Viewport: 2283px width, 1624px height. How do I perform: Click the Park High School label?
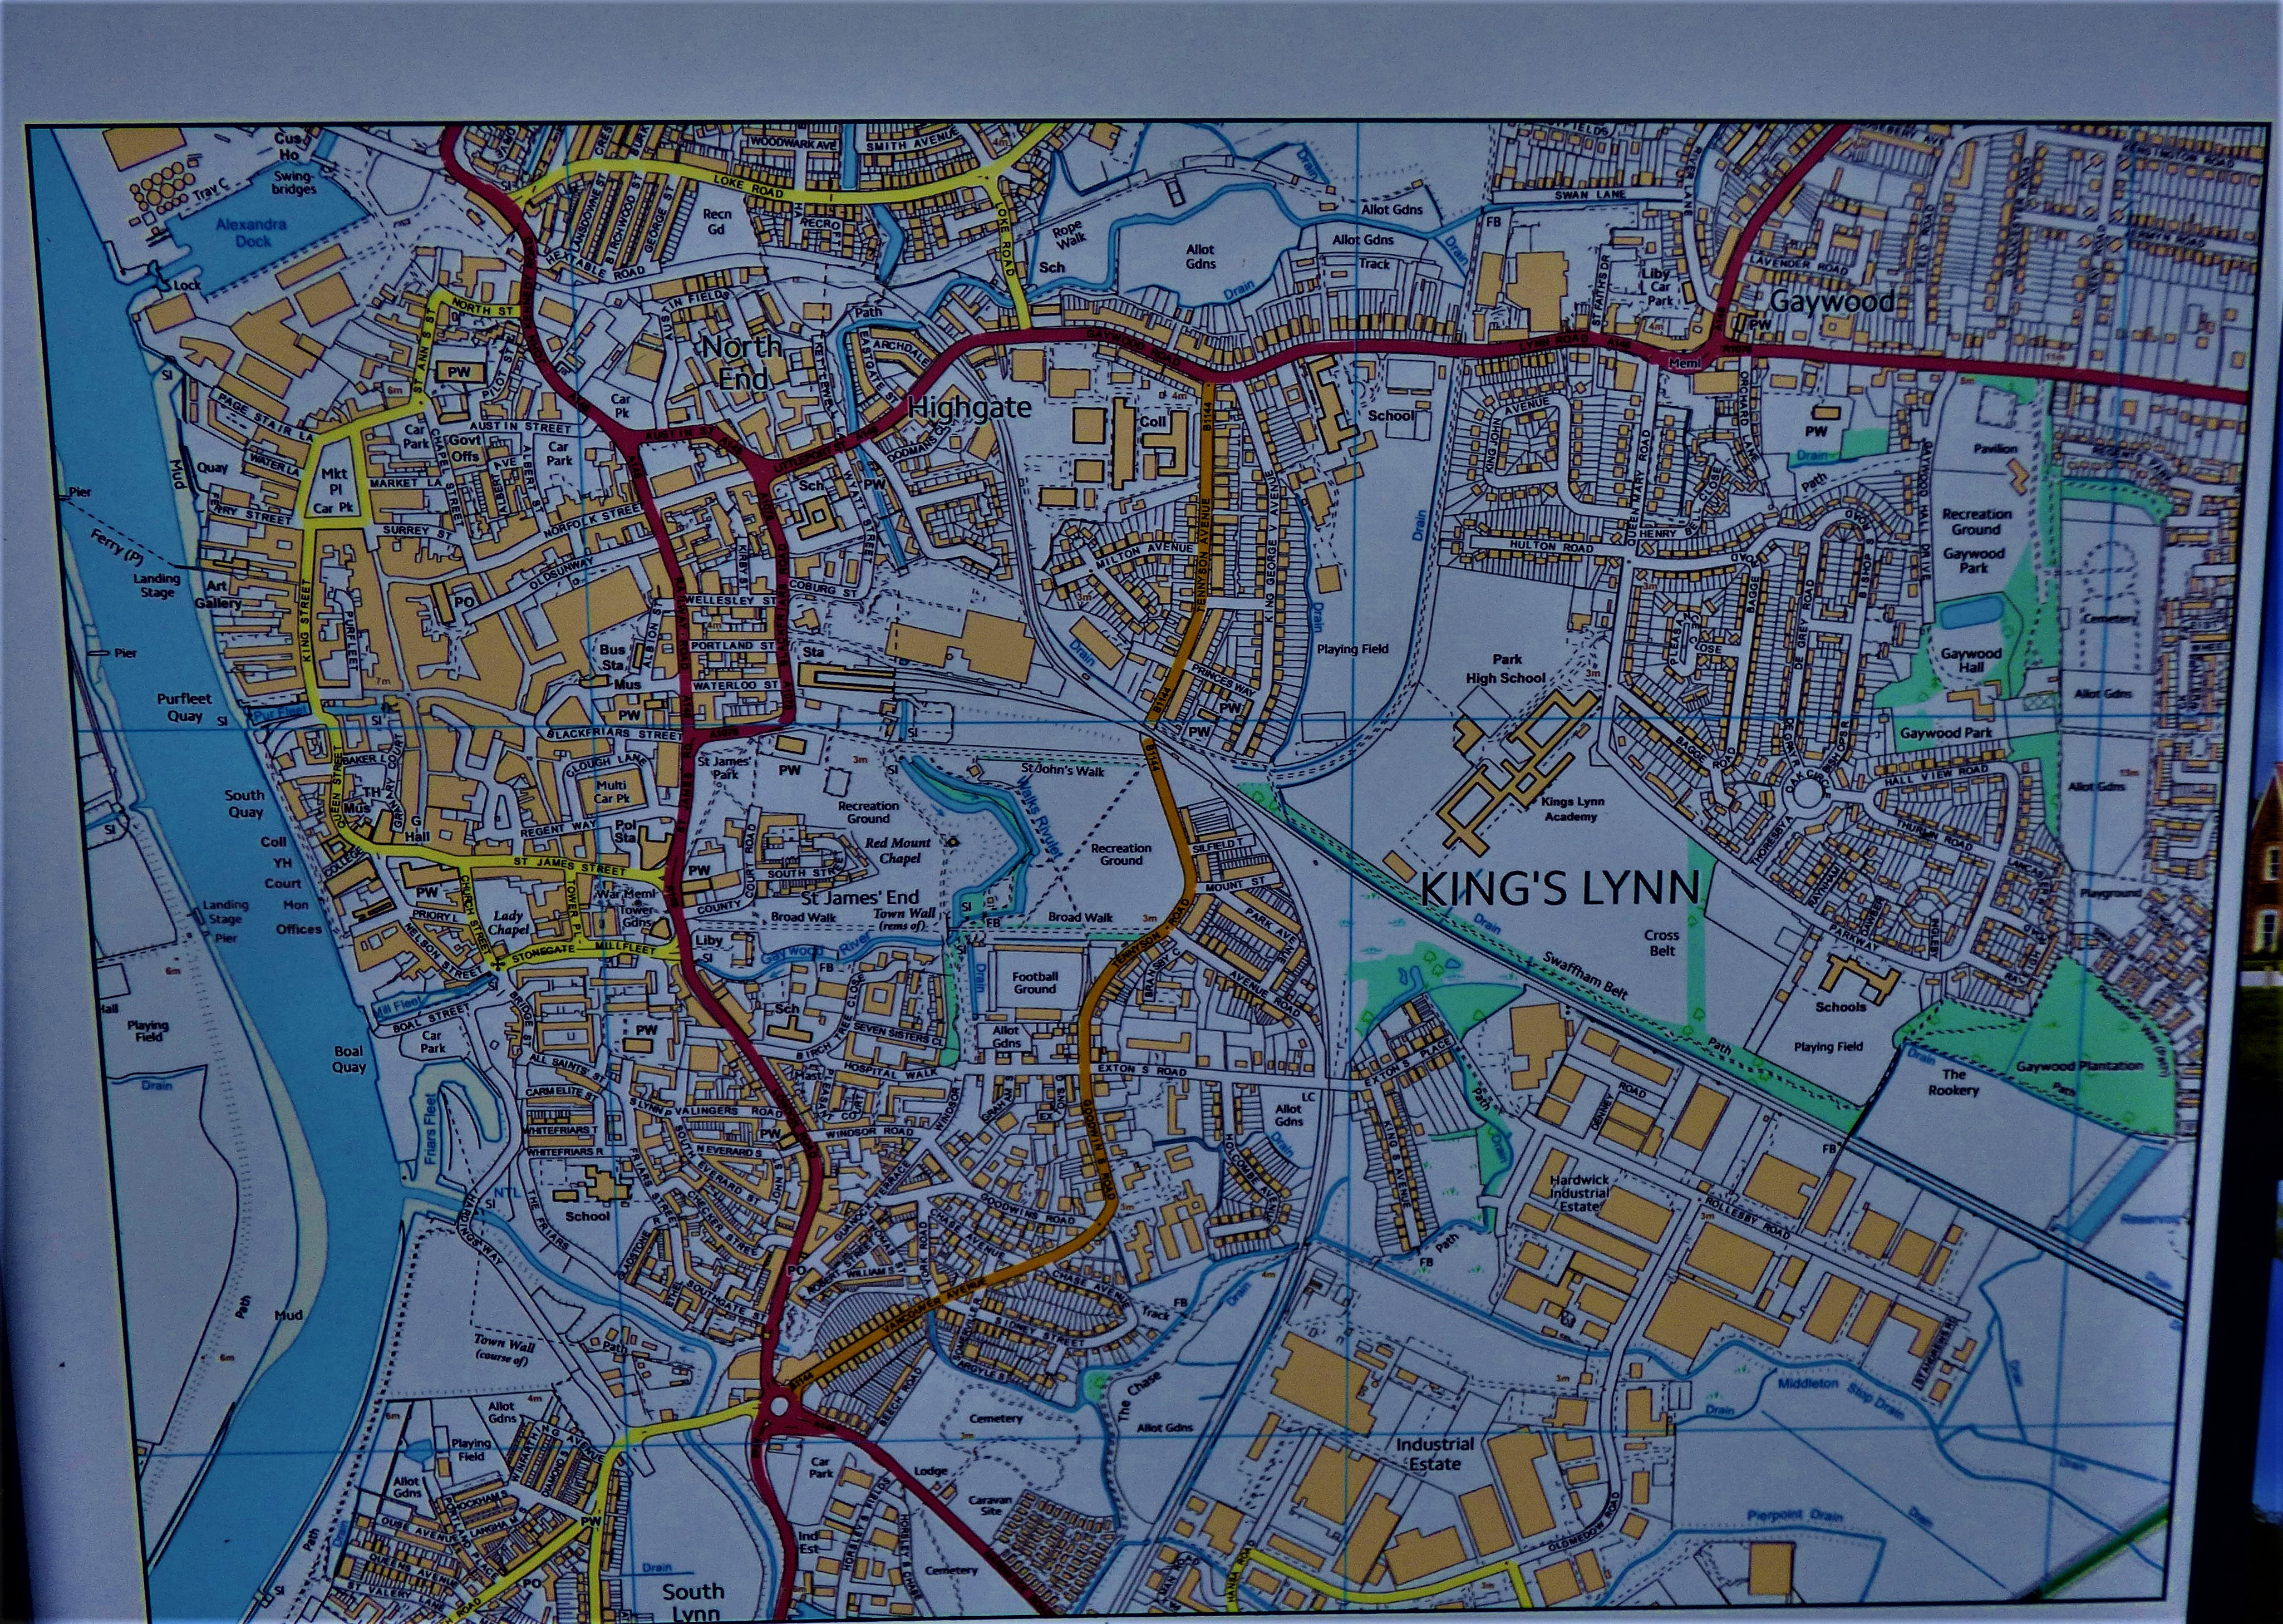point(1505,669)
